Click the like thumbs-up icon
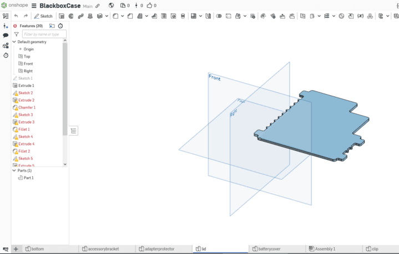The height and width of the screenshot is (254, 399). pos(149,6)
